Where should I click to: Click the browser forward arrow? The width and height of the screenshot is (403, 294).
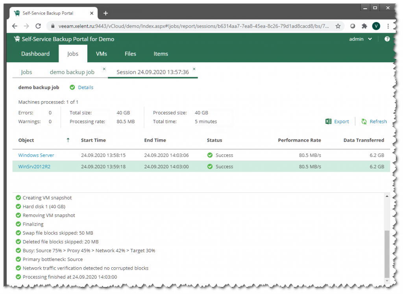(x=26, y=26)
